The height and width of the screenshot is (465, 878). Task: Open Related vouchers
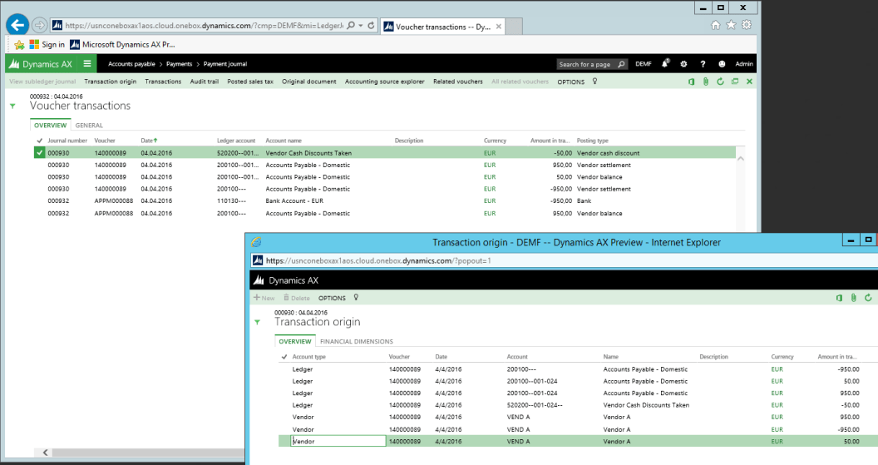457,82
